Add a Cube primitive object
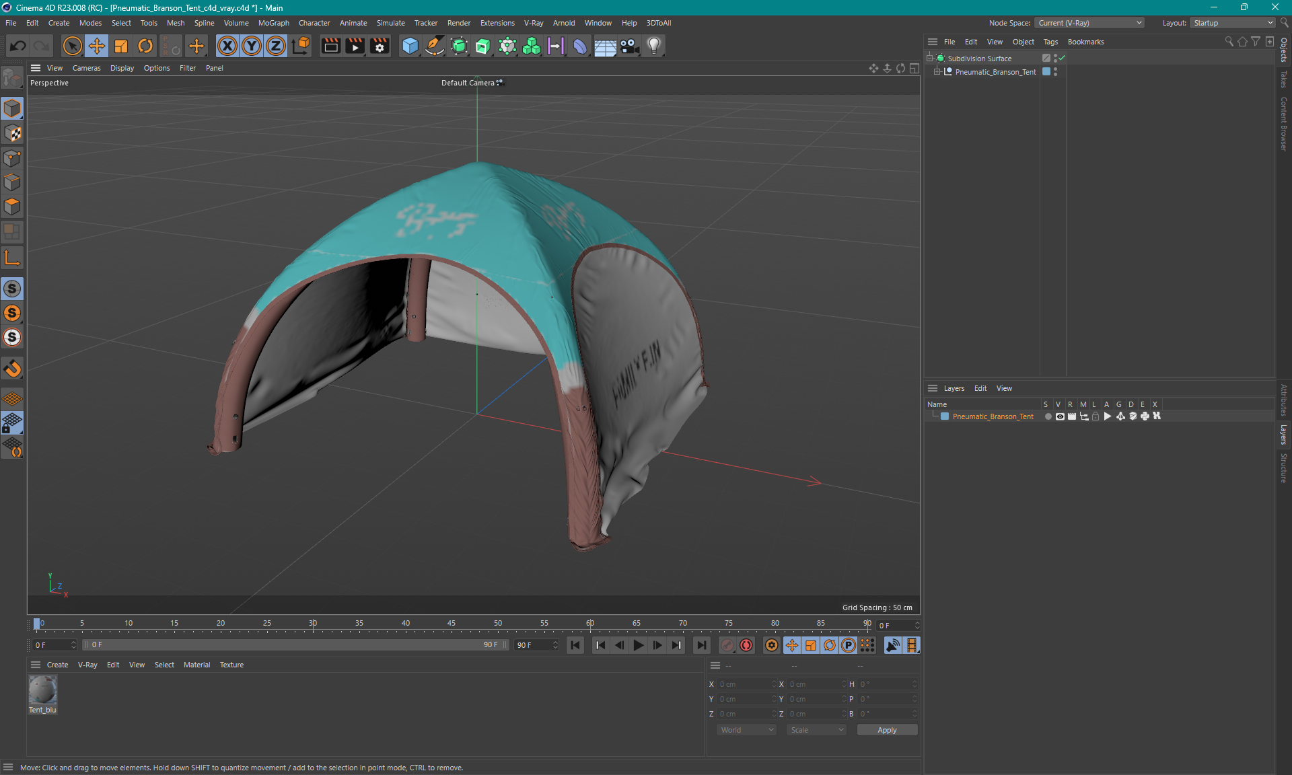 click(x=410, y=46)
